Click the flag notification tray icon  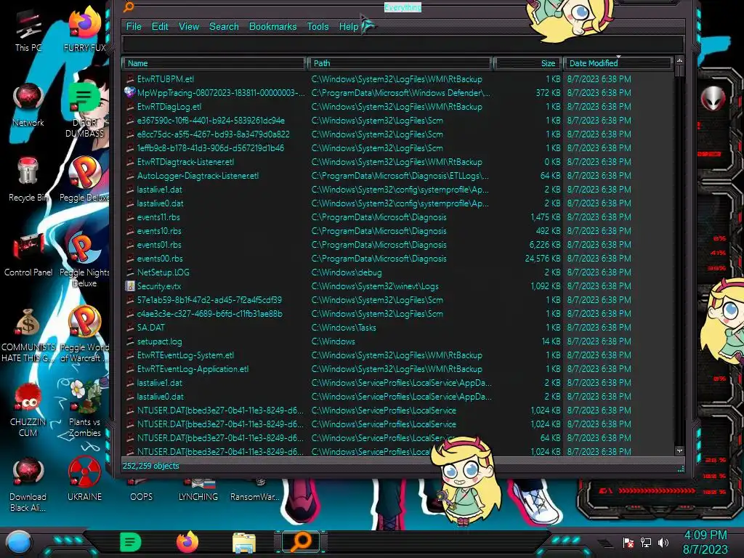coord(628,542)
